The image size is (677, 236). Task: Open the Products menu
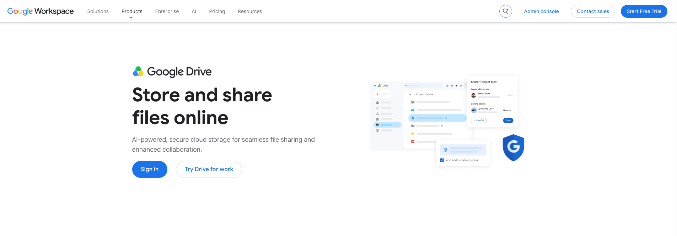pos(132,11)
